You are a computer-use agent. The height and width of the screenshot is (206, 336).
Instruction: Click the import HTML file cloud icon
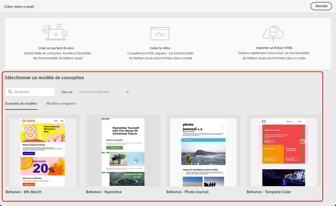pos(273,34)
